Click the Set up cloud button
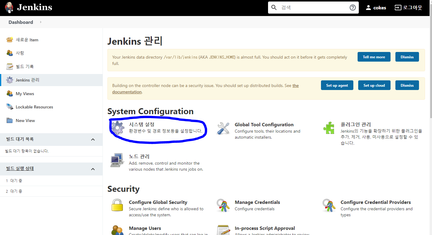Viewport: 432px width, 235px height. click(x=374, y=85)
